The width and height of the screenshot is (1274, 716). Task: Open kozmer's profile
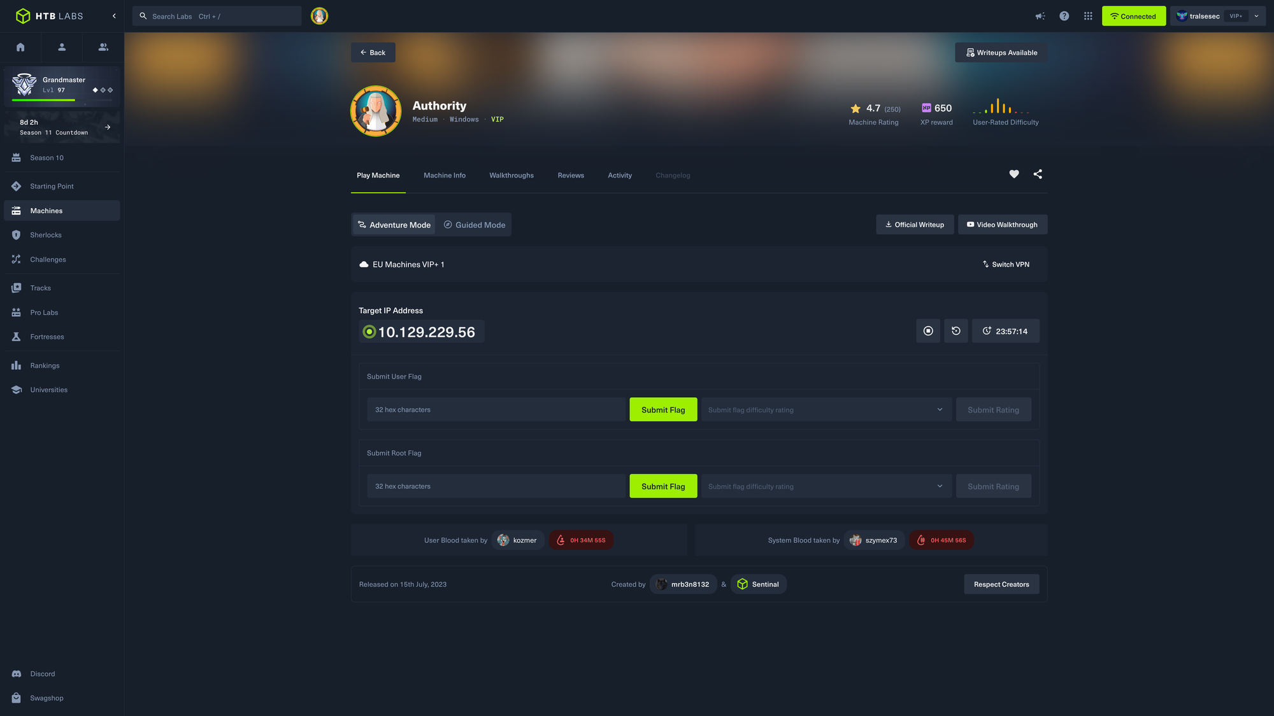coord(518,540)
